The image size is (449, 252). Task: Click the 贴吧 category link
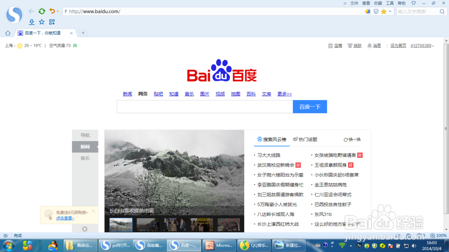coord(158,94)
